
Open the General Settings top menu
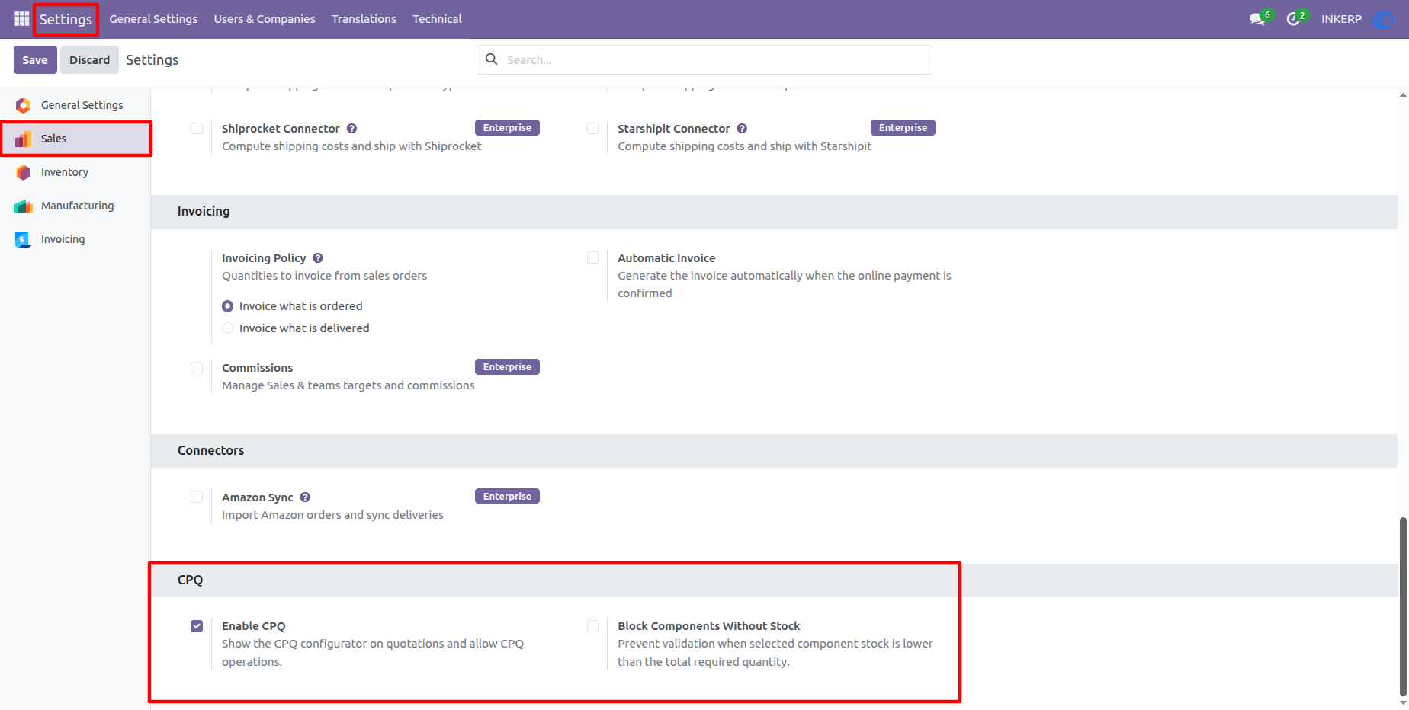tap(153, 19)
